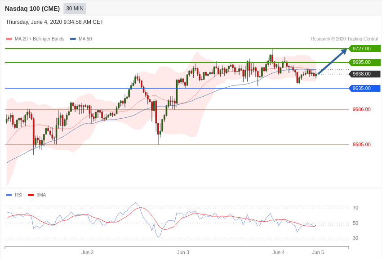The height and width of the screenshot is (259, 382).
Task: Click the blue upward forecast arrow
Action: [x=332, y=62]
